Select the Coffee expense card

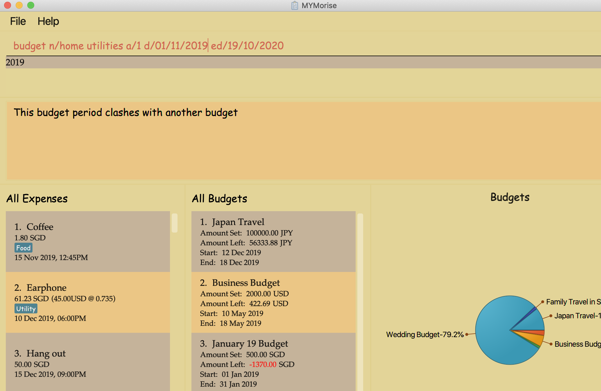tap(88, 241)
